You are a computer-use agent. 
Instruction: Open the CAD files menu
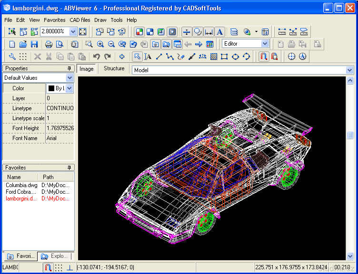[x=80, y=20]
